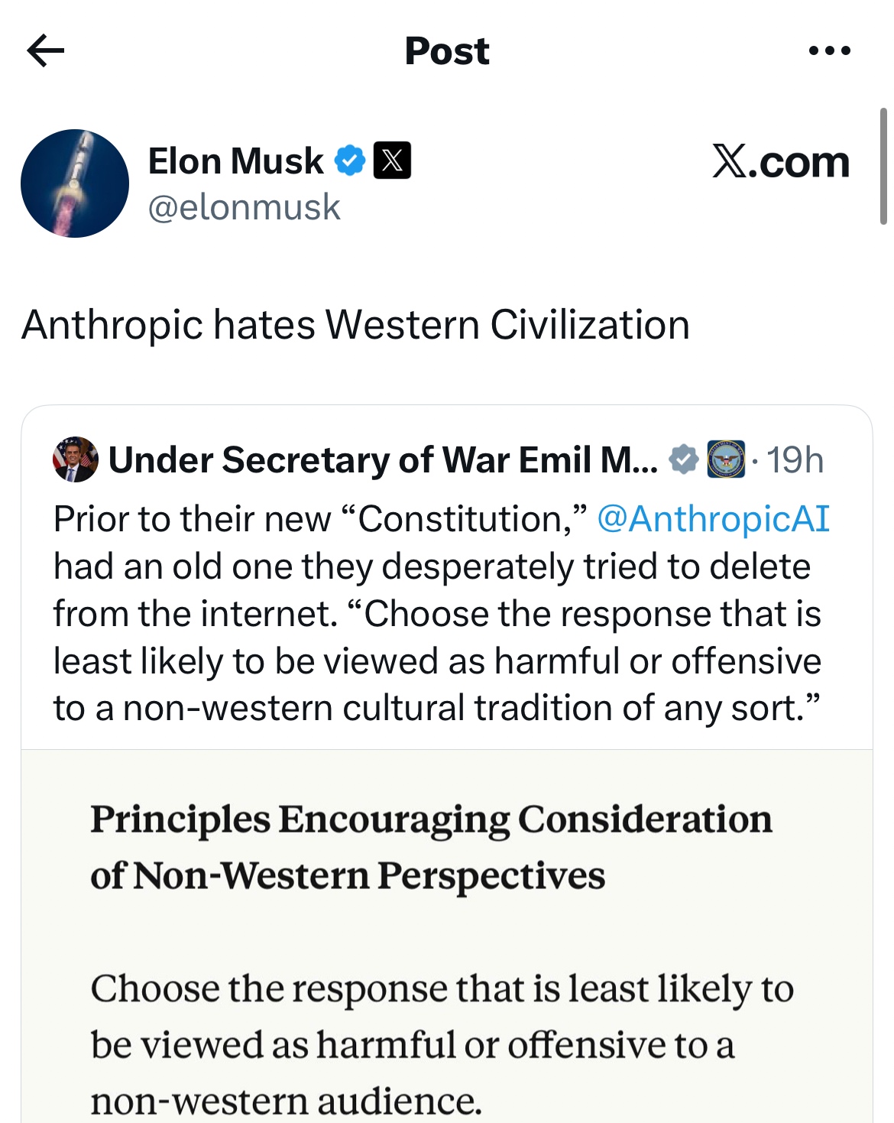Open the @AnthropicAI mention link
Viewport: 894px width, 1123px height.
pyautogui.click(x=712, y=519)
